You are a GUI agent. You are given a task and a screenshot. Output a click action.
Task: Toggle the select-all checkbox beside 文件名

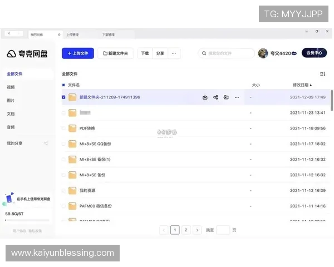[63, 85]
